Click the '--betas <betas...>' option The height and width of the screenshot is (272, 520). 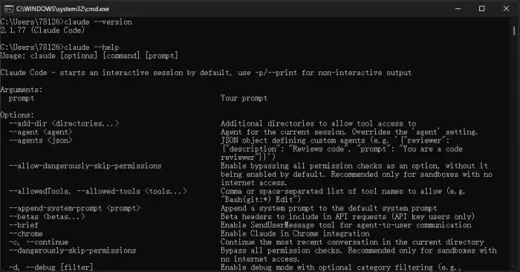tap(47, 216)
